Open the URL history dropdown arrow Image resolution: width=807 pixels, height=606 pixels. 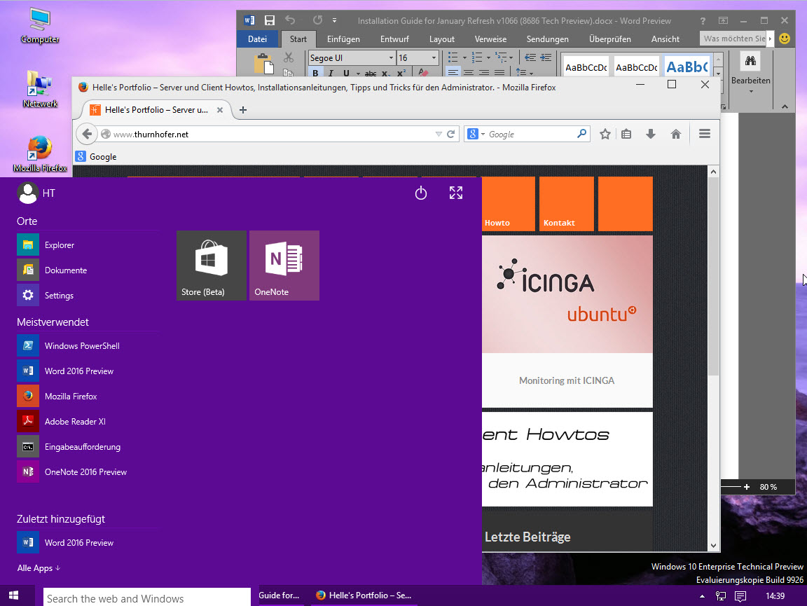(439, 134)
